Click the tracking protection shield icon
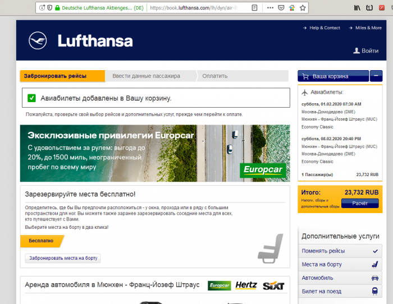393x304 pixels. tap(49, 8)
